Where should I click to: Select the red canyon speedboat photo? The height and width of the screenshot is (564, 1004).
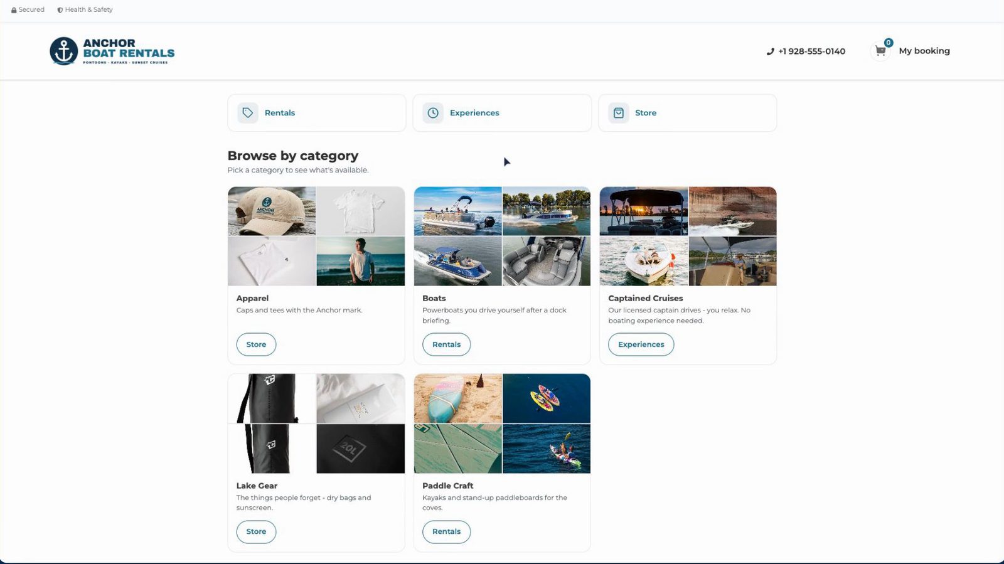pos(733,211)
